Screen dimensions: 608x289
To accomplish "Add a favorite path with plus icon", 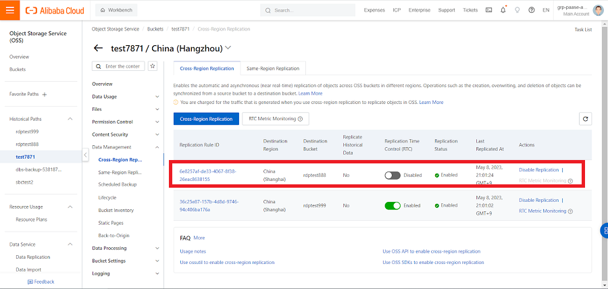I will tap(70, 94).
